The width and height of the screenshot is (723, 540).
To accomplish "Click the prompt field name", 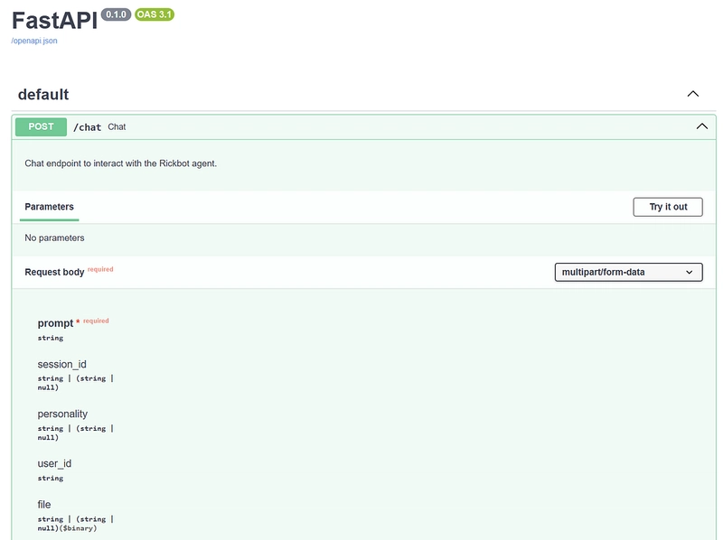I will (x=55, y=322).
